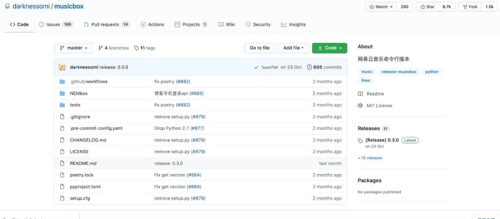This screenshot has height=219, width=500.
Task: Open the .gitignore file
Action: [80, 117]
